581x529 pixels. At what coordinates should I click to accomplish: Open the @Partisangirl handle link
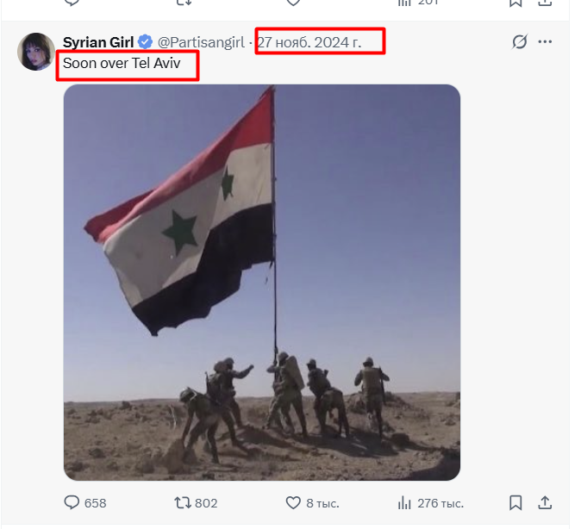point(201,42)
